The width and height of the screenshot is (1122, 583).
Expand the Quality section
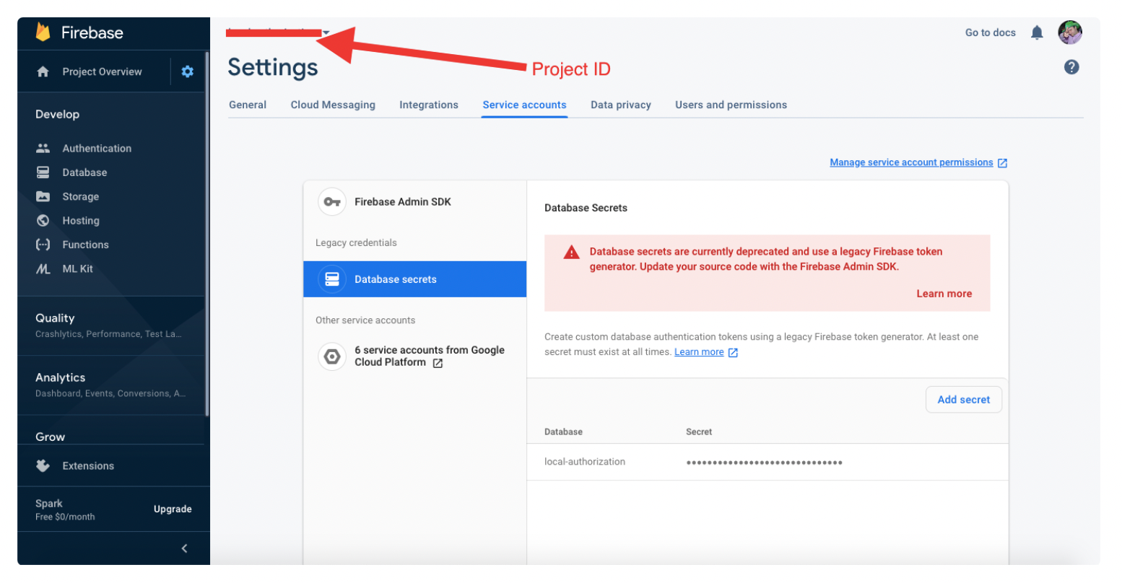point(108,325)
